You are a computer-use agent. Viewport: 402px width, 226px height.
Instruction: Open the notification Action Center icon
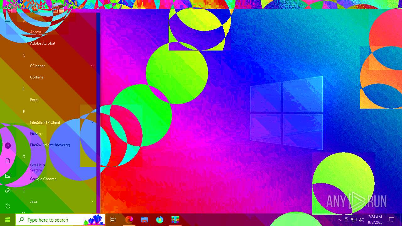coord(392,220)
